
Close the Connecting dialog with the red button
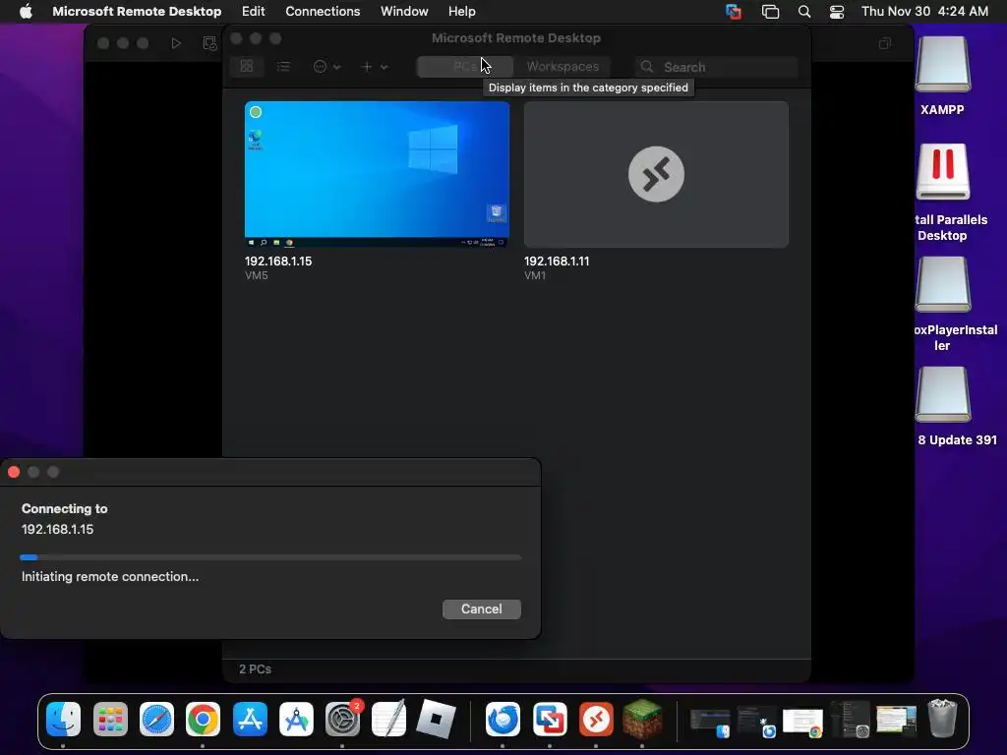pyautogui.click(x=14, y=472)
